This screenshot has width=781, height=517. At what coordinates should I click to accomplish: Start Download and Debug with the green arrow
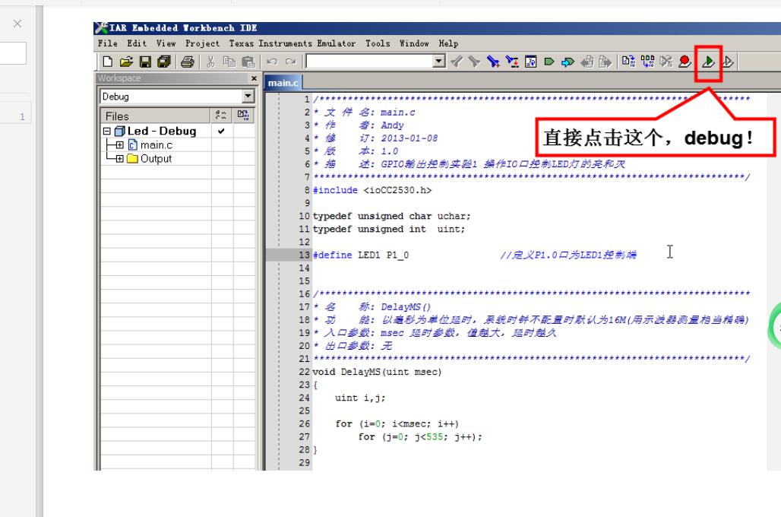tap(708, 62)
